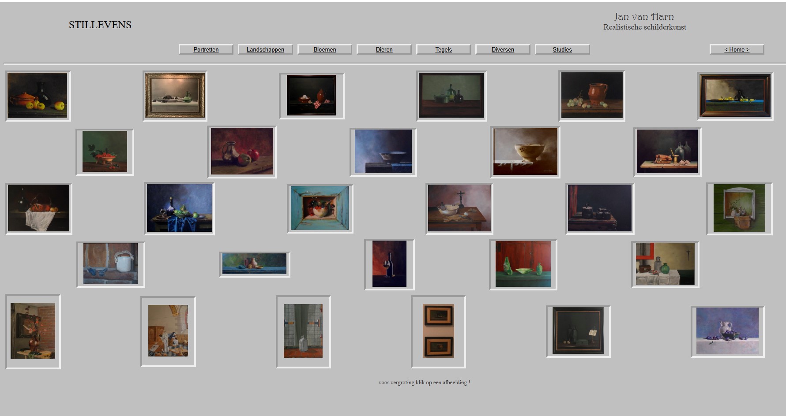The image size is (786, 416).
Task: Open the Tegels category
Action: (444, 49)
